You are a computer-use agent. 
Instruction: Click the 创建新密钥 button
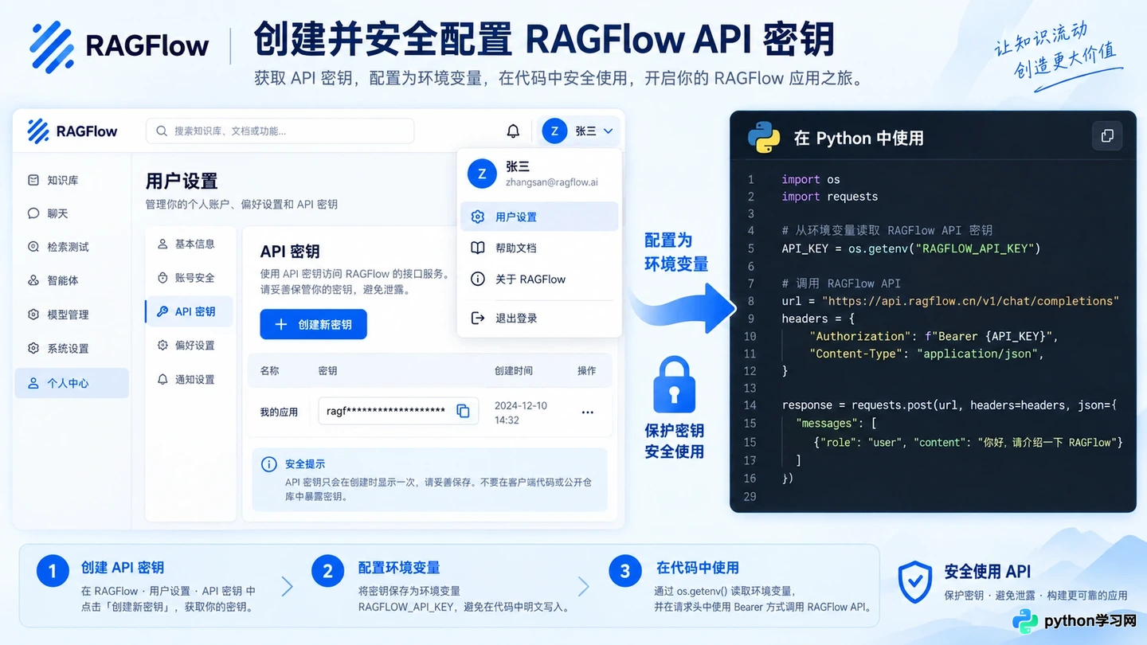coord(313,325)
